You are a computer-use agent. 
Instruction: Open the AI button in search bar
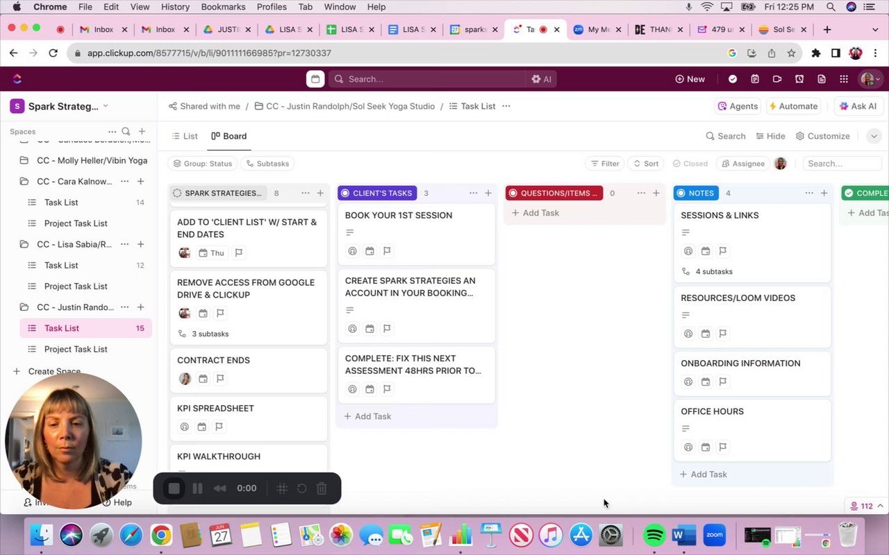[541, 79]
